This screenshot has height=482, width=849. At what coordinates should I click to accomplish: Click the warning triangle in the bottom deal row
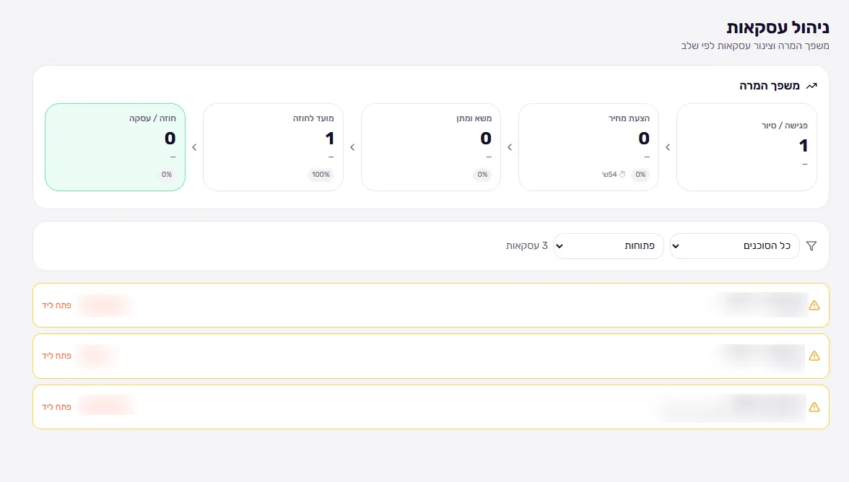coord(814,407)
